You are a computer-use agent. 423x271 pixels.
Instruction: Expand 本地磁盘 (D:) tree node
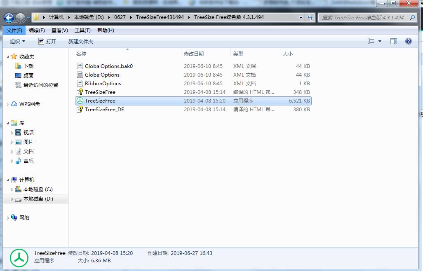click(x=12, y=199)
